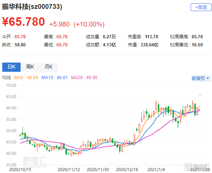Switch to 月K monthly chart tab
This screenshot has height=173, width=212.
[x=49, y=67]
